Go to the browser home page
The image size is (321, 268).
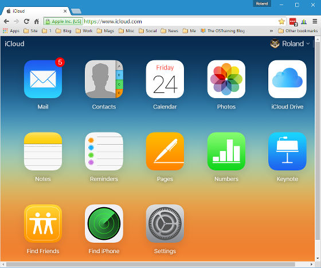click(37, 21)
